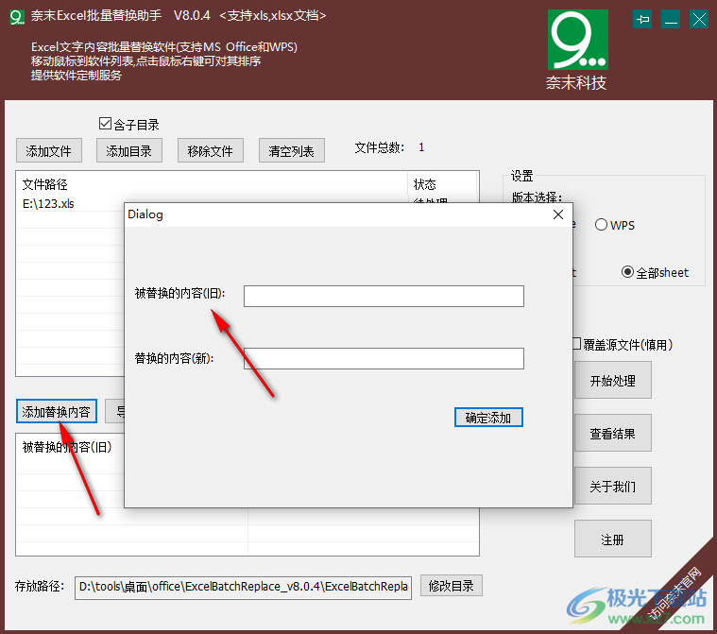
Task: Click the 修改目录 button
Action: click(x=451, y=586)
